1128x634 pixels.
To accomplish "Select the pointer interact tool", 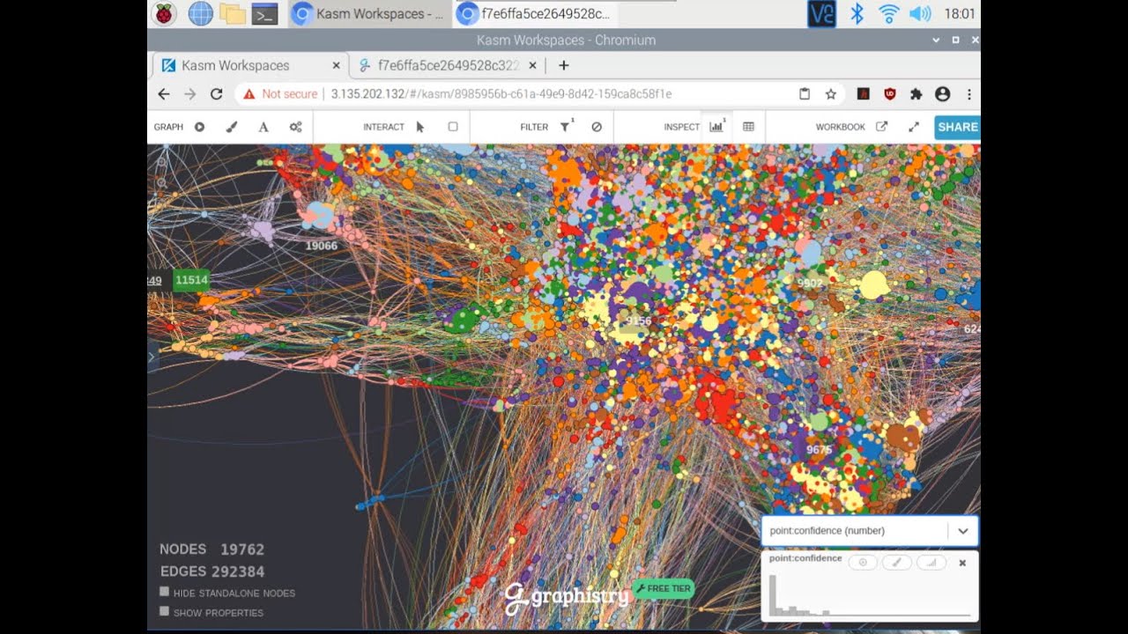I will click(420, 127).
